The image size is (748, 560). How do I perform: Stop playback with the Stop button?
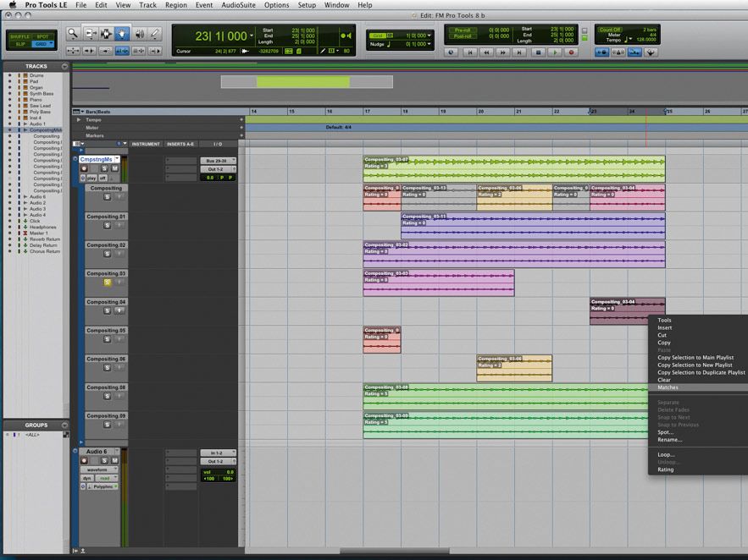pos(539,52)
